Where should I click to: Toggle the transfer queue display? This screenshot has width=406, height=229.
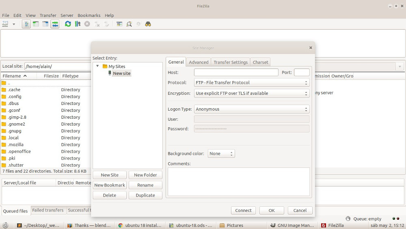point(55,24)
